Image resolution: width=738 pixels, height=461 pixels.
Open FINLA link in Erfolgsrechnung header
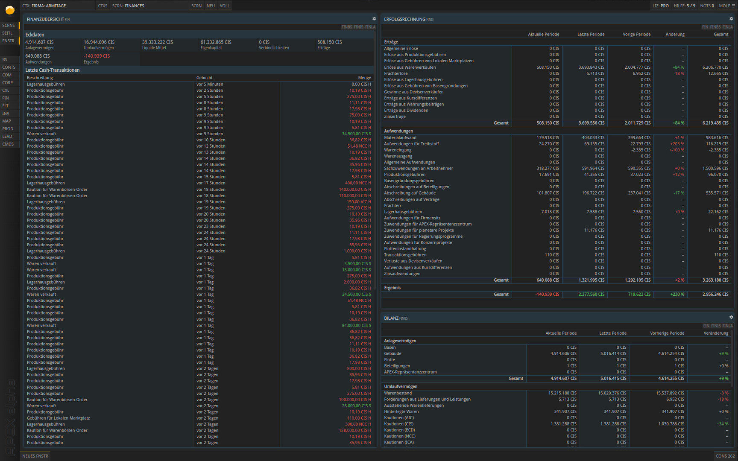coord(727,27)
